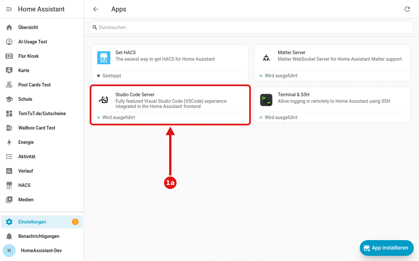Click the HACS store icon in sidebar
This screenshot has width=419, height=261.
9,185
